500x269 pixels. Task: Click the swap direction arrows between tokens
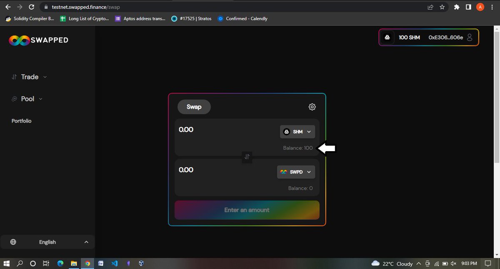pos(247,157)
